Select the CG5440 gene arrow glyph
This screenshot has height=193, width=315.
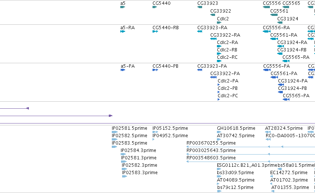coord(155,7)
